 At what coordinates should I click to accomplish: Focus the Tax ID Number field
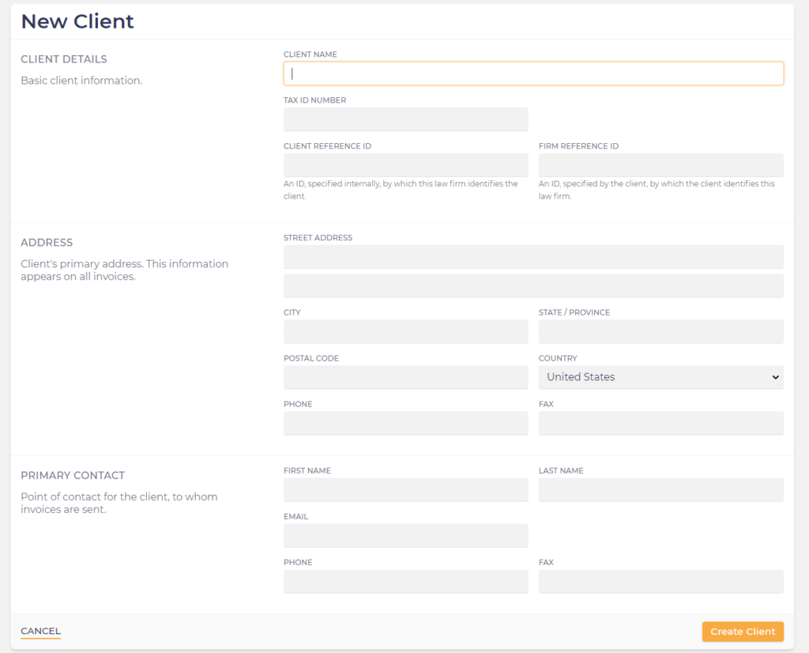tap(405, 119)
